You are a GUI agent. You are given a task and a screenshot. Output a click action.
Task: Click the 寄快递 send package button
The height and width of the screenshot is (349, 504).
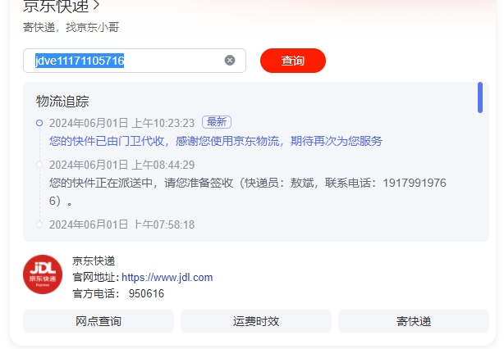[x=414, y=321]
